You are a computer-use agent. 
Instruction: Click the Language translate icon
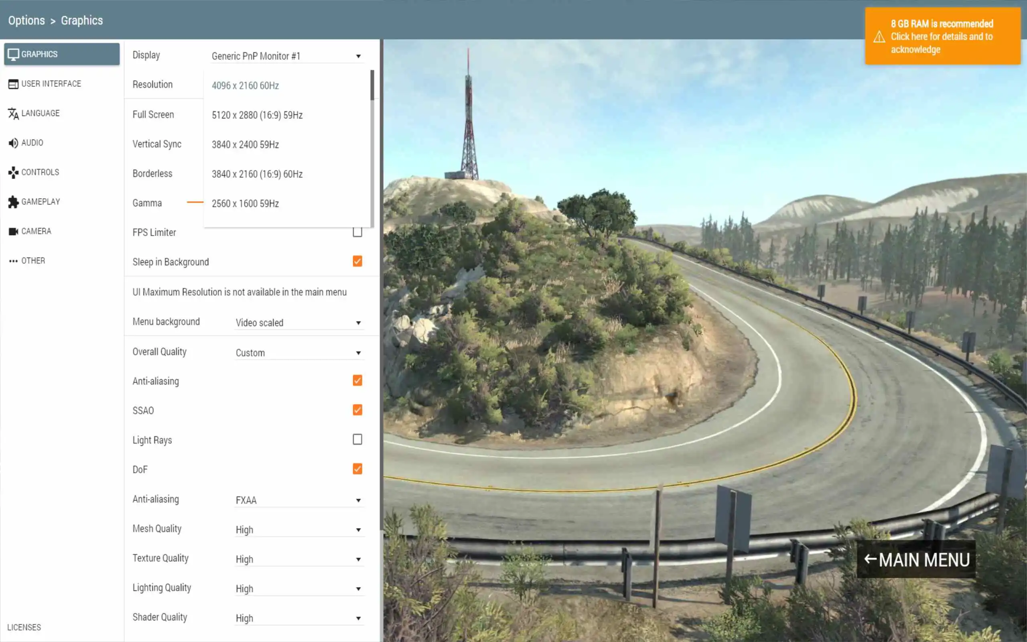(x=13, y=114)
